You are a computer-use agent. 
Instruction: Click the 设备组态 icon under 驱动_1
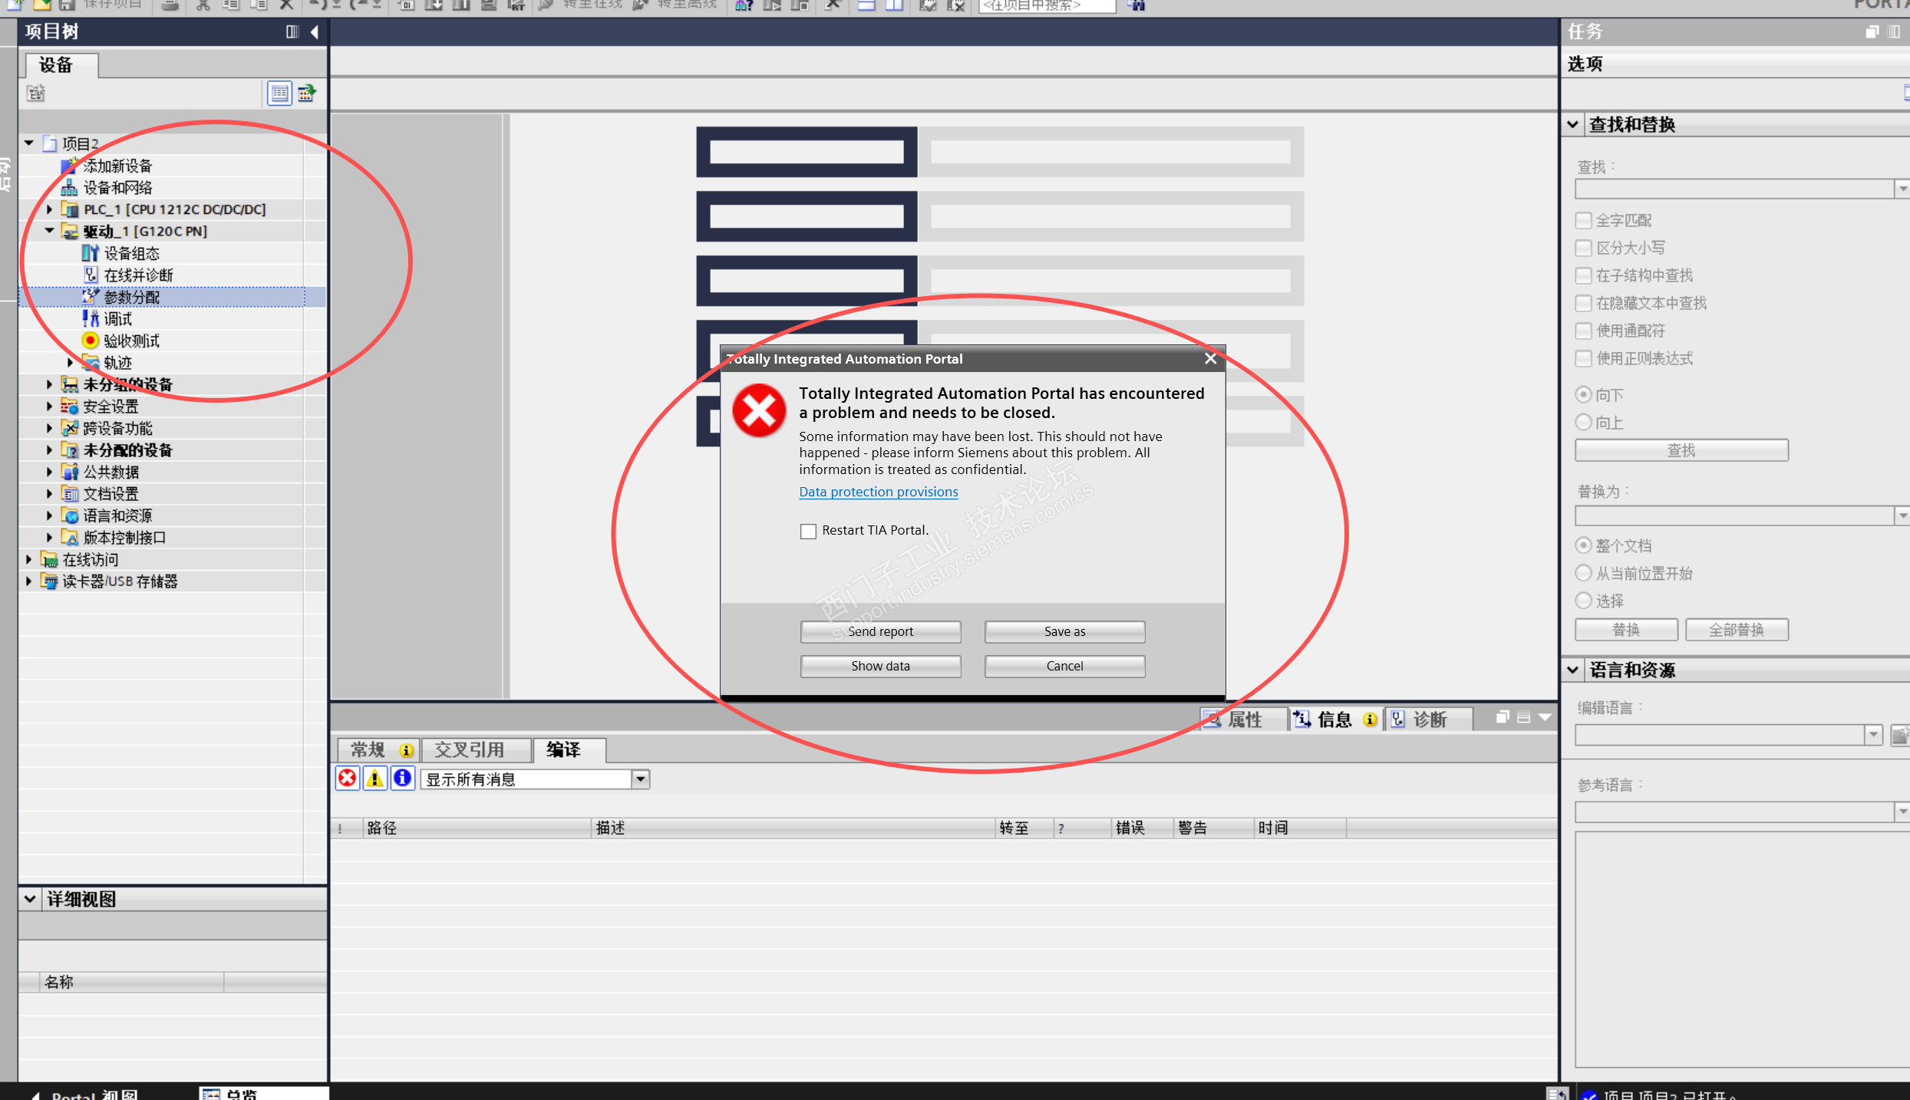click(90, 253)
